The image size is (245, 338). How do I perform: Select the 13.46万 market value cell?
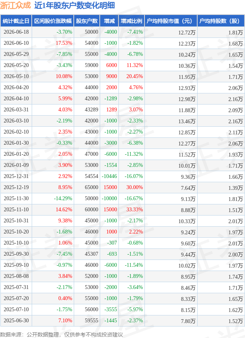click(x=187, y=121)
